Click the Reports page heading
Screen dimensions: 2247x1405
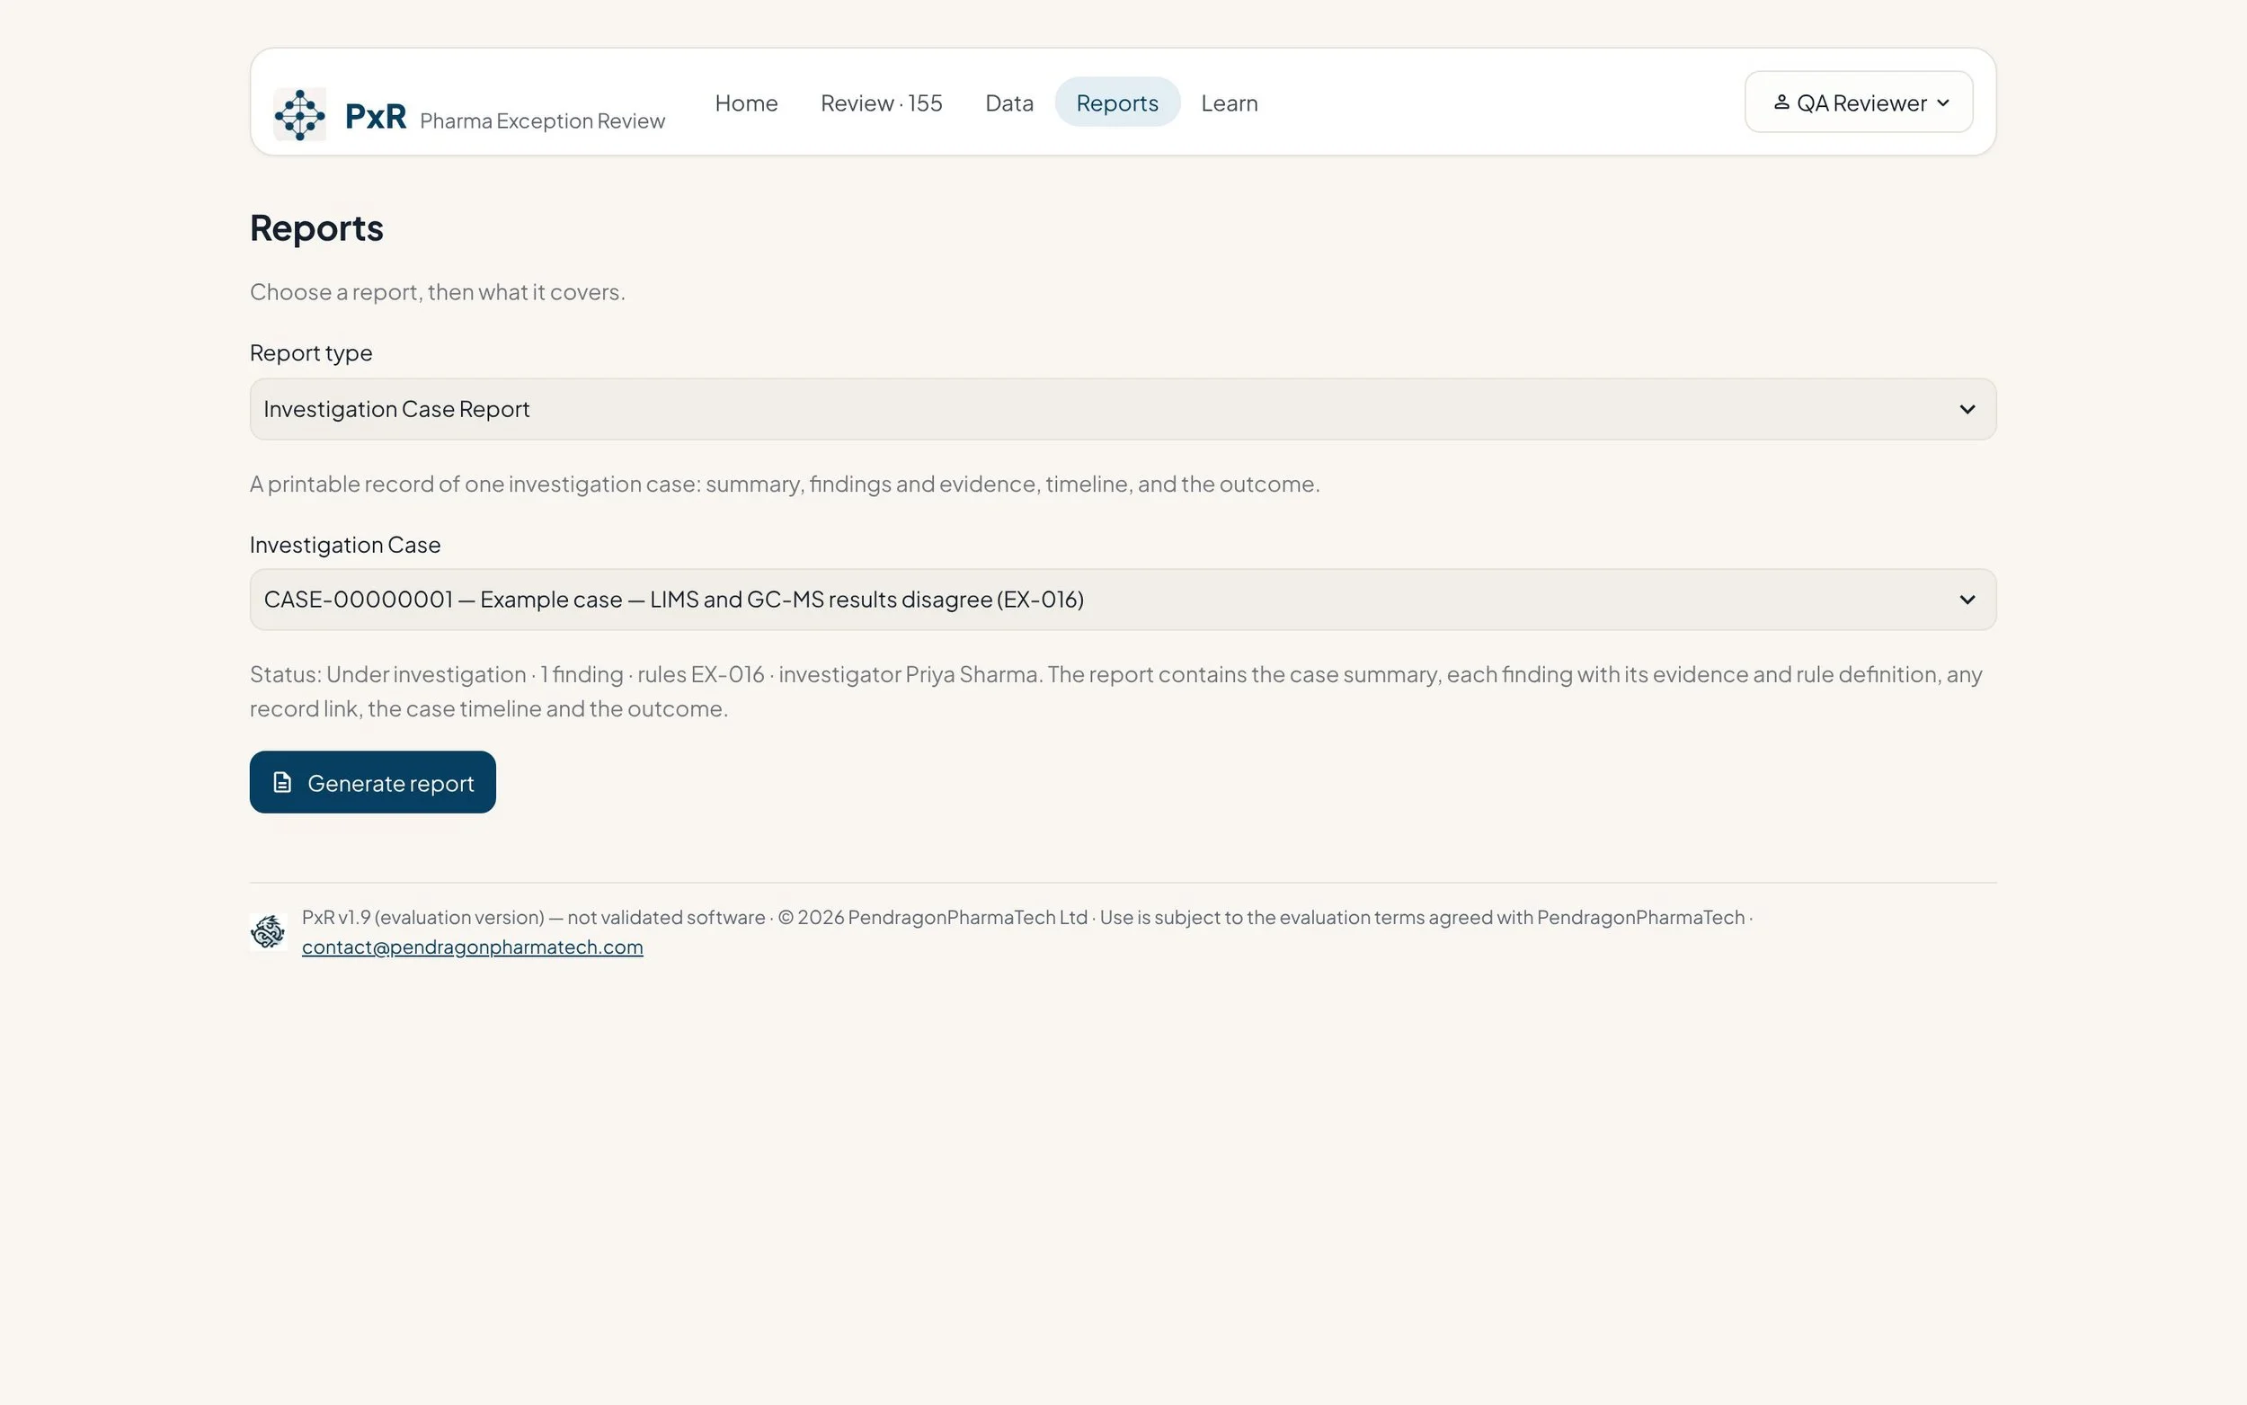316,228
